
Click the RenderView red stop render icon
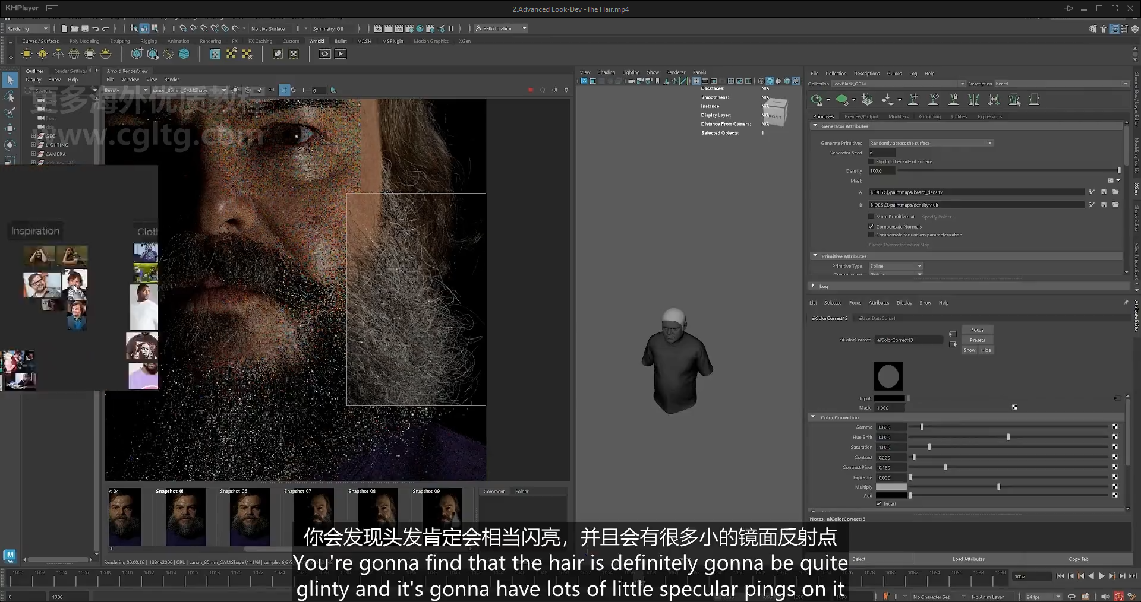pos(531,90)
